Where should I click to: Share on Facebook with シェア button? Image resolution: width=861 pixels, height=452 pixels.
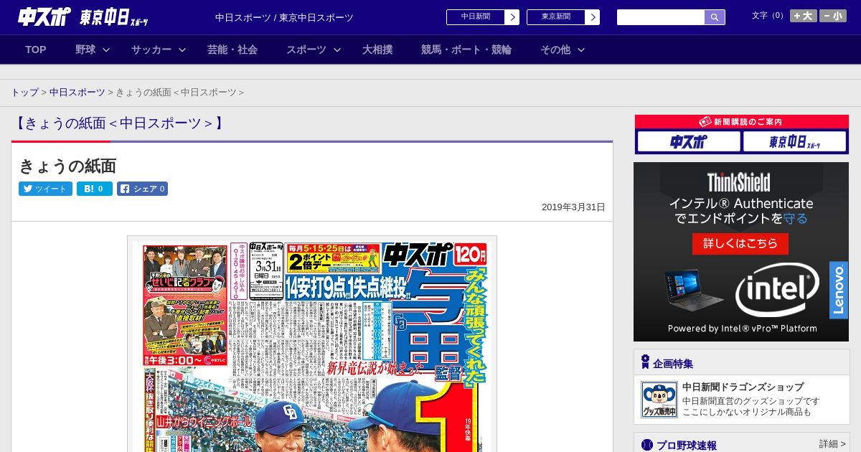click(142, 189)
